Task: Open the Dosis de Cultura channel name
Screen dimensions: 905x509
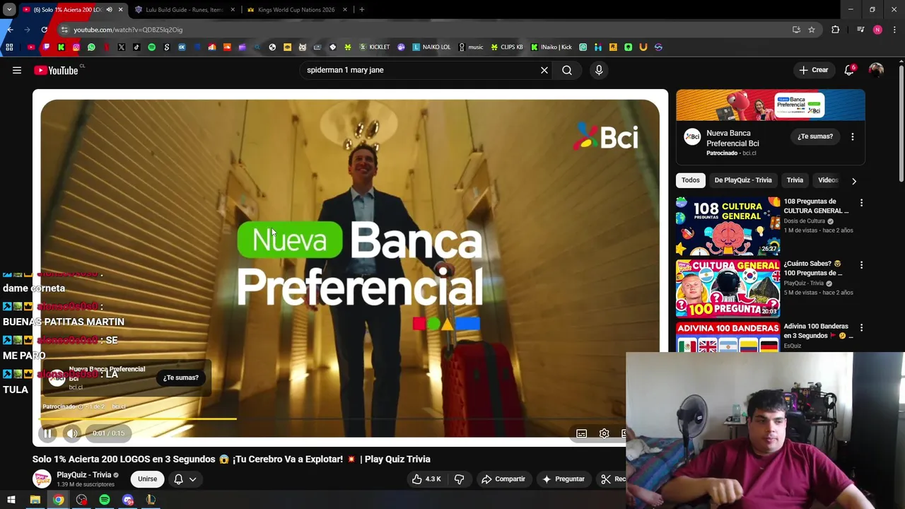Action: coord(805,221)
